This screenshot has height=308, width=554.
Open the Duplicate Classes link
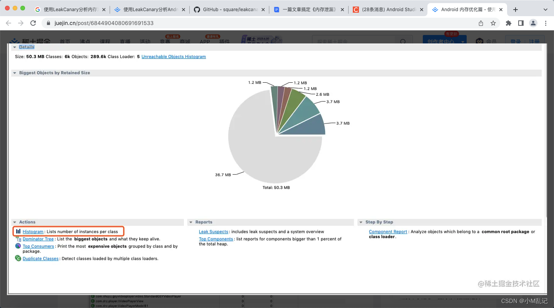pos(40,258)
